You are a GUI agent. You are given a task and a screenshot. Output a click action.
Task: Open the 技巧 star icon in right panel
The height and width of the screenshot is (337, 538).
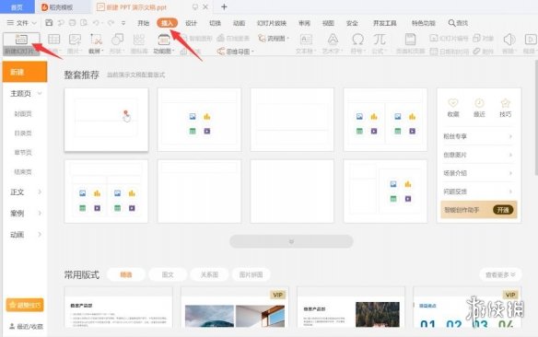pyautogui.click(x=506, y=103)
